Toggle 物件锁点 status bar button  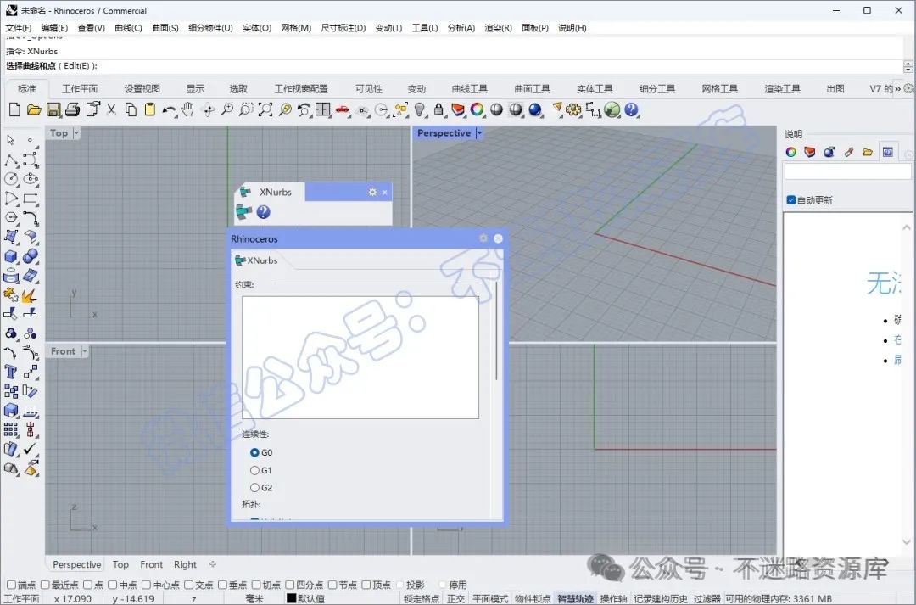(x=533, y=599)
